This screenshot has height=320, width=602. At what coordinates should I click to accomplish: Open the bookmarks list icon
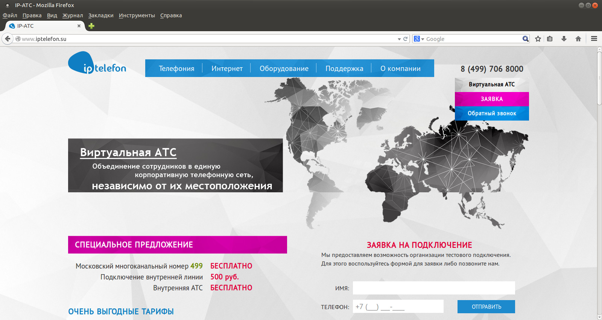point(550,39)
